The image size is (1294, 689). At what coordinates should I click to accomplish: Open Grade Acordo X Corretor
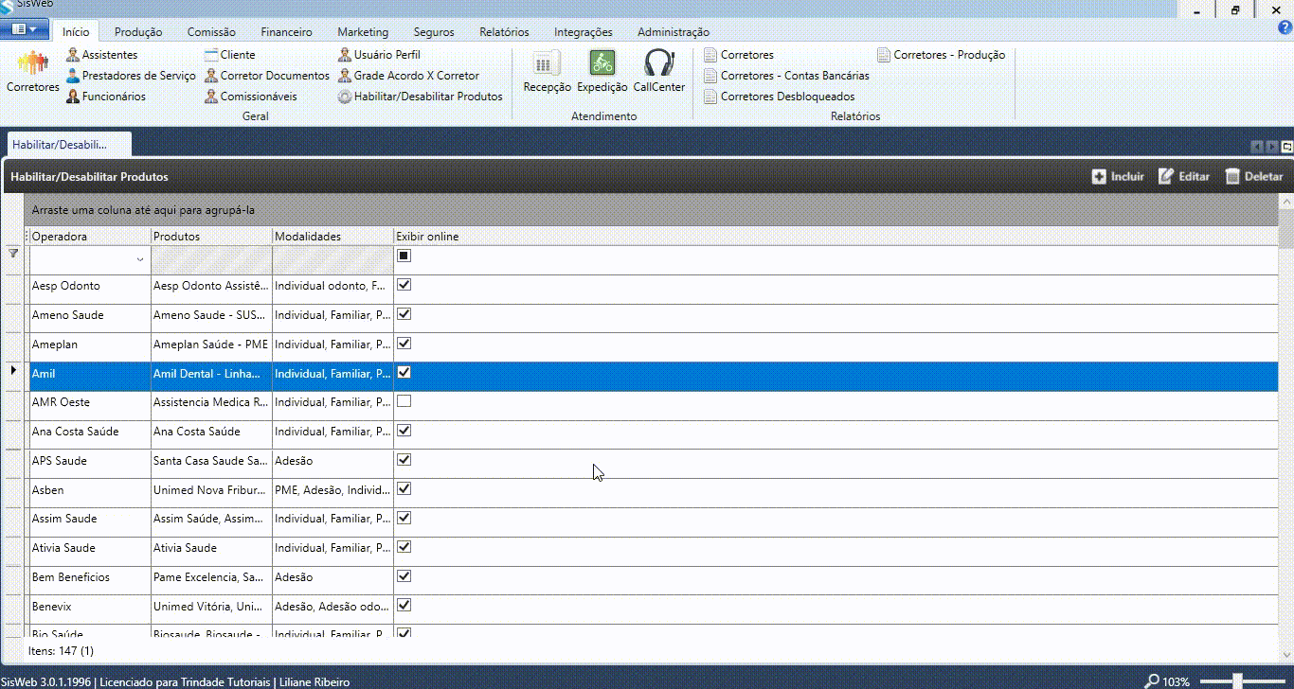coord(409,76)
